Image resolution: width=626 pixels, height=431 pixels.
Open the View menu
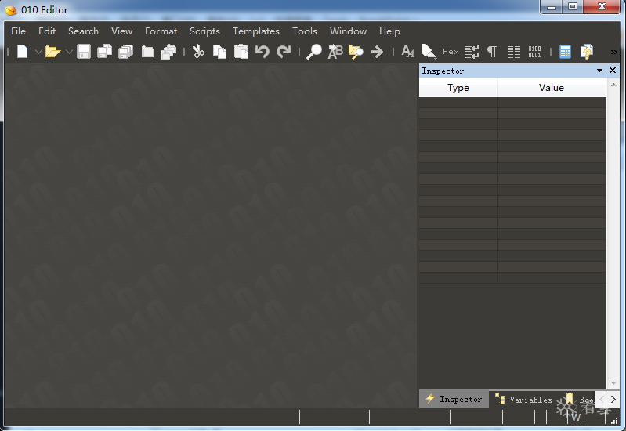coord(121,31)
